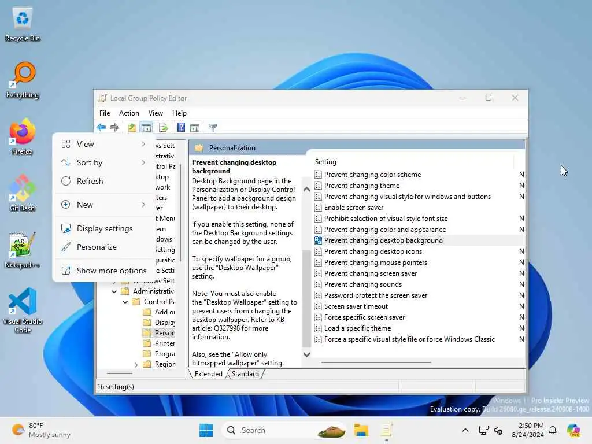Select the Notepad++ desktop shortcut

coord(23,250)
